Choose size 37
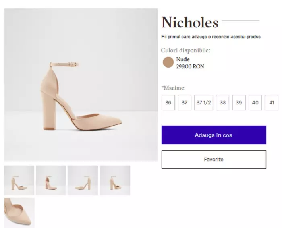The image size is (282, 228). (x=185, y=103)
